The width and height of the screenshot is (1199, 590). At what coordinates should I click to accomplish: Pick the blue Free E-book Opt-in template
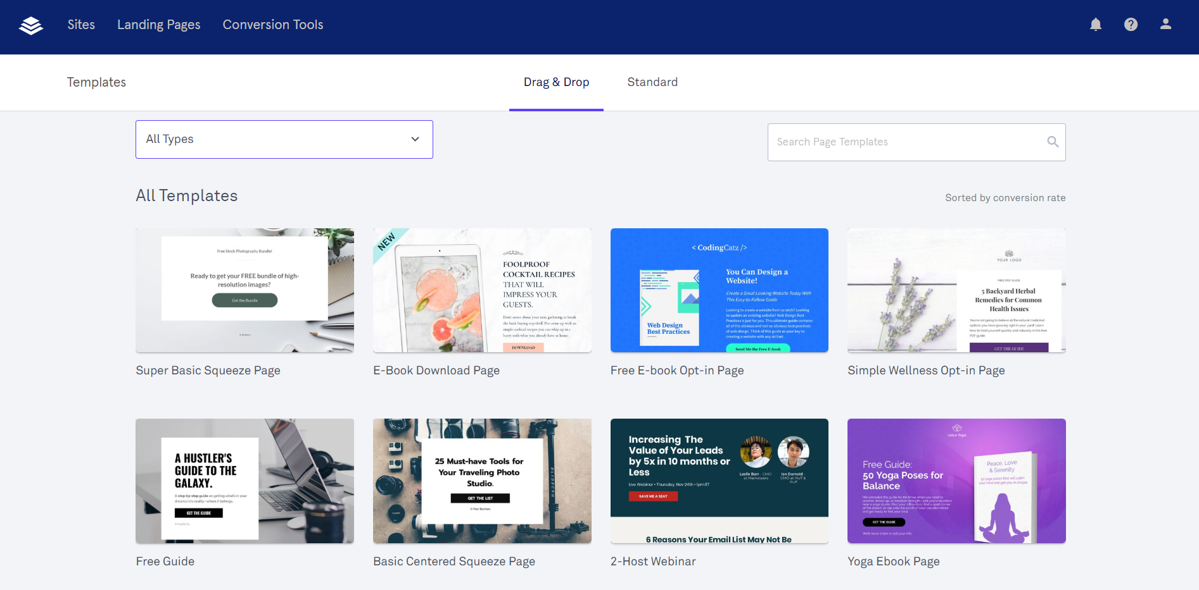(719, 290)
